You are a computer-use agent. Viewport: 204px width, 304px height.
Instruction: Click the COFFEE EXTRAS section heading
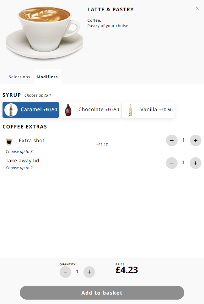tap(25, 127)
